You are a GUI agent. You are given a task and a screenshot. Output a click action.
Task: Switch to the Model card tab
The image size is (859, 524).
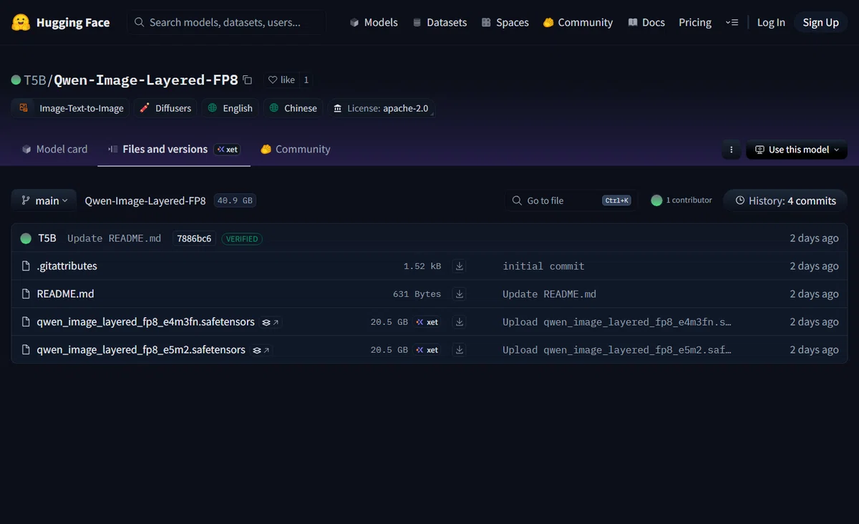pos(54,149)
